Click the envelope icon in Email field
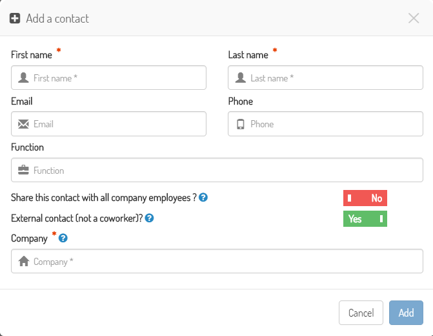 pos(23,124)
